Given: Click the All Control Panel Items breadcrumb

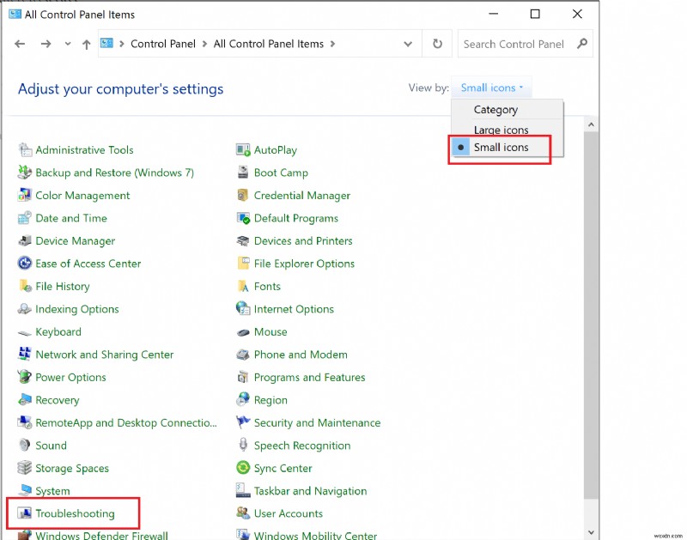Looking at the screenshot, I should coord(269,44).
